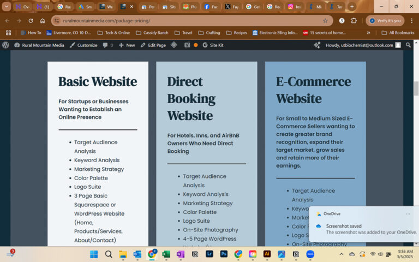Open OneDrive notification options menu
Screen dimensions: 419x262
point(408,214)
